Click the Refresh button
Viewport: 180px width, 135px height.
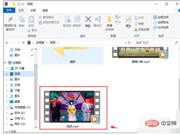point(129,43)
